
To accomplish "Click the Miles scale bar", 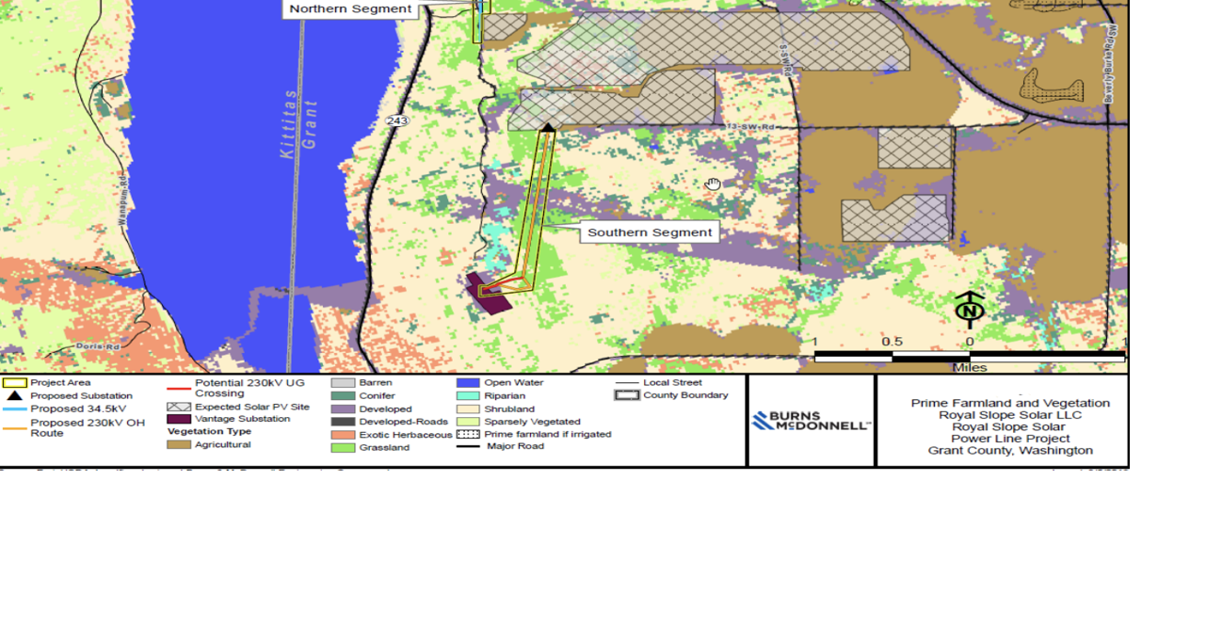I will pyautogui.click(x=971, y=357).
